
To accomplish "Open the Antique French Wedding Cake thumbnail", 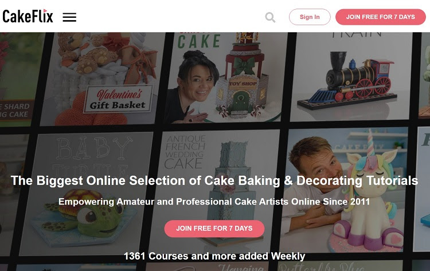I will 214,192.
